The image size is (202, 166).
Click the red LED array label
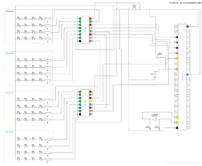click(10, 11)
